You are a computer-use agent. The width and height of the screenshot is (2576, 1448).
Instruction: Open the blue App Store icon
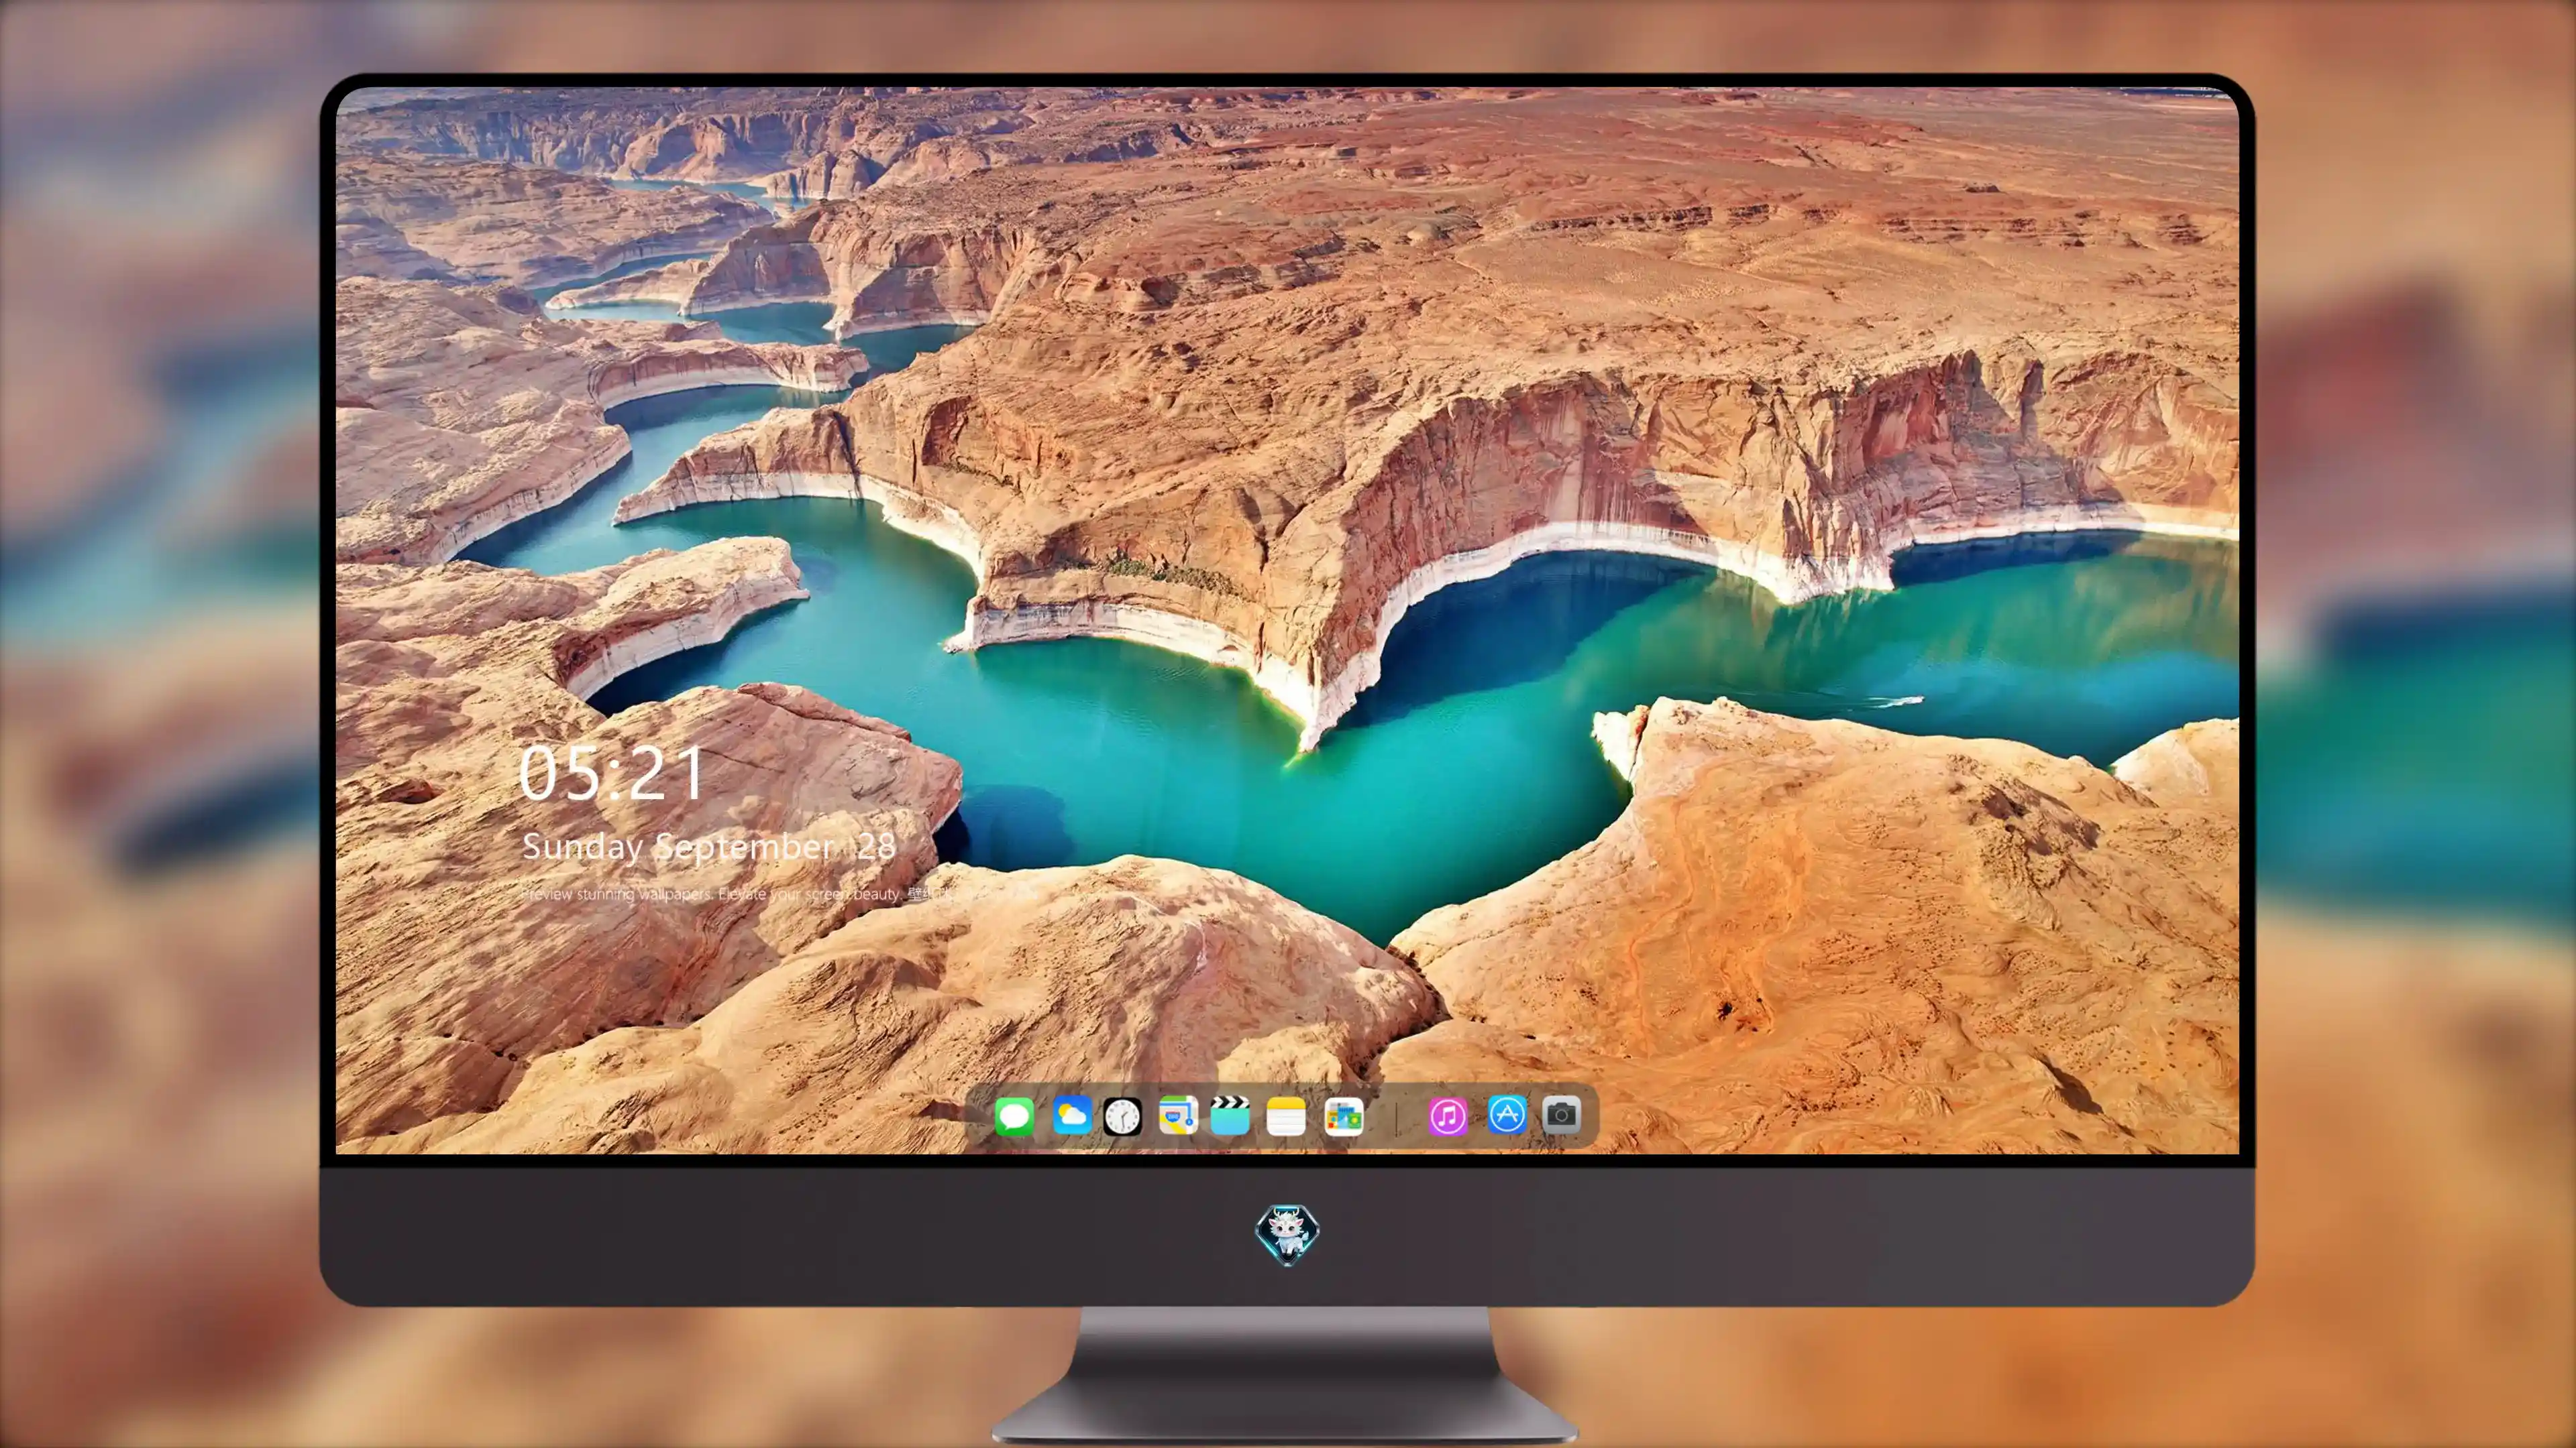click(x=1507, y=1114)
